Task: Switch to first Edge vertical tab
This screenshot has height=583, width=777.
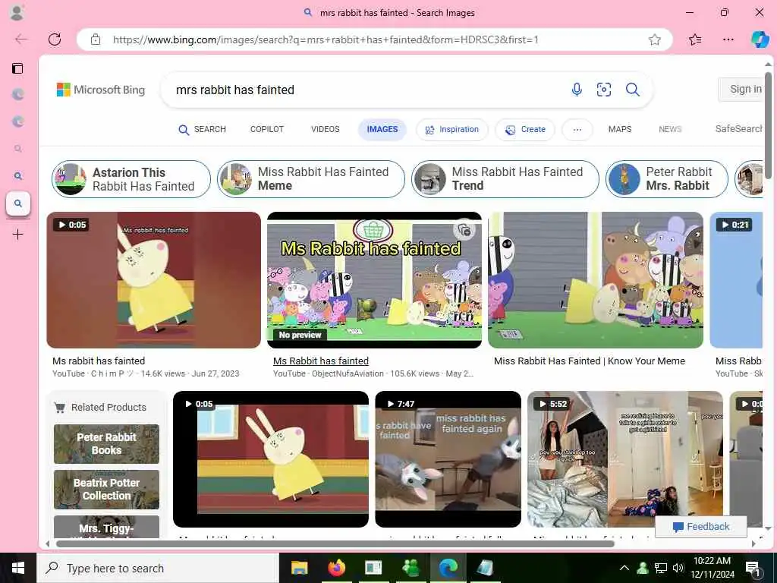Action: coord(18,94)
